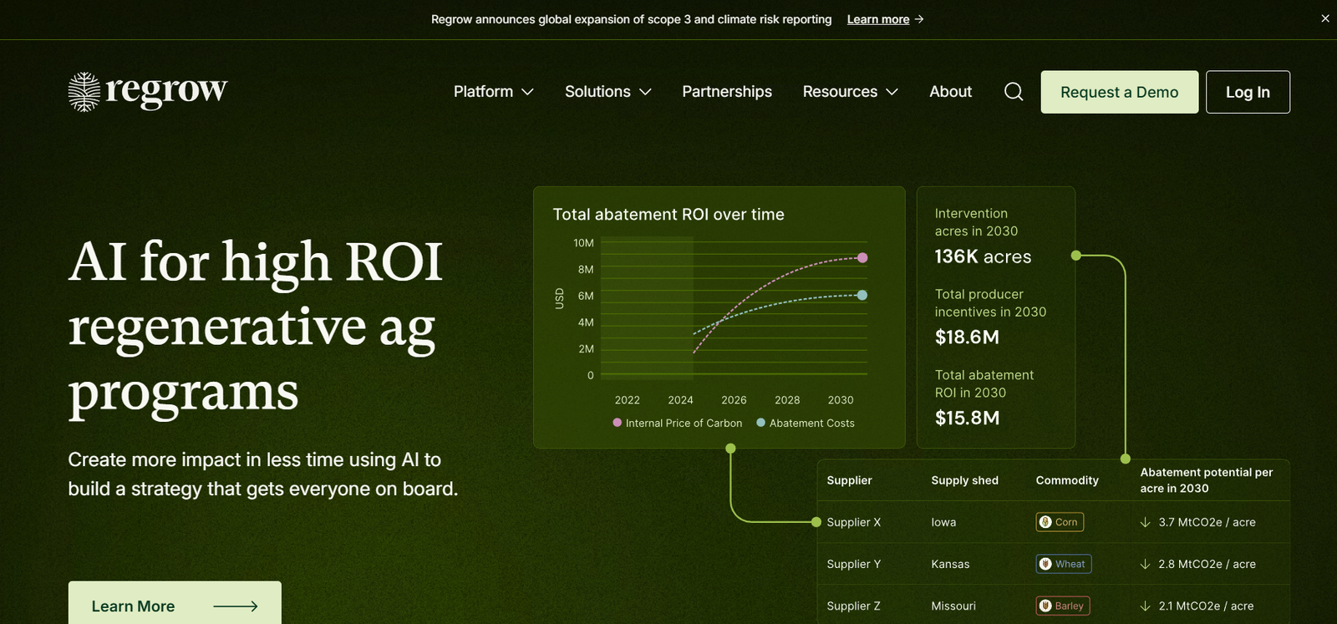This screenshot has width=1337, height=624.
Task: Follow the banner's Learn more link
Action: point(877,19)
